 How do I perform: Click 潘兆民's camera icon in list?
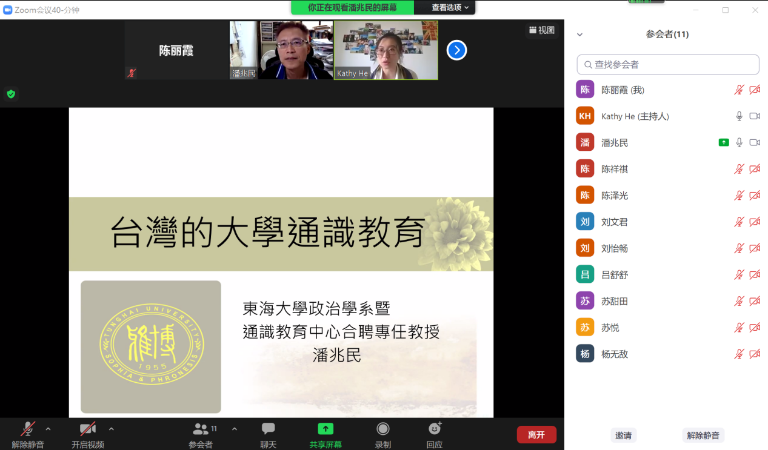coord(755,143)
